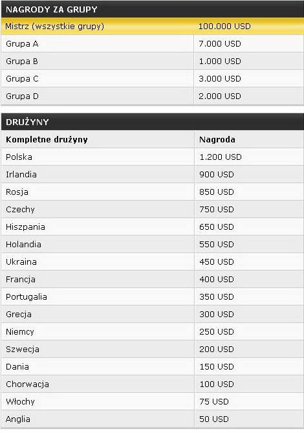
Task: Click the 100.000 USD prize cell
Action: (x=224, y=27)
